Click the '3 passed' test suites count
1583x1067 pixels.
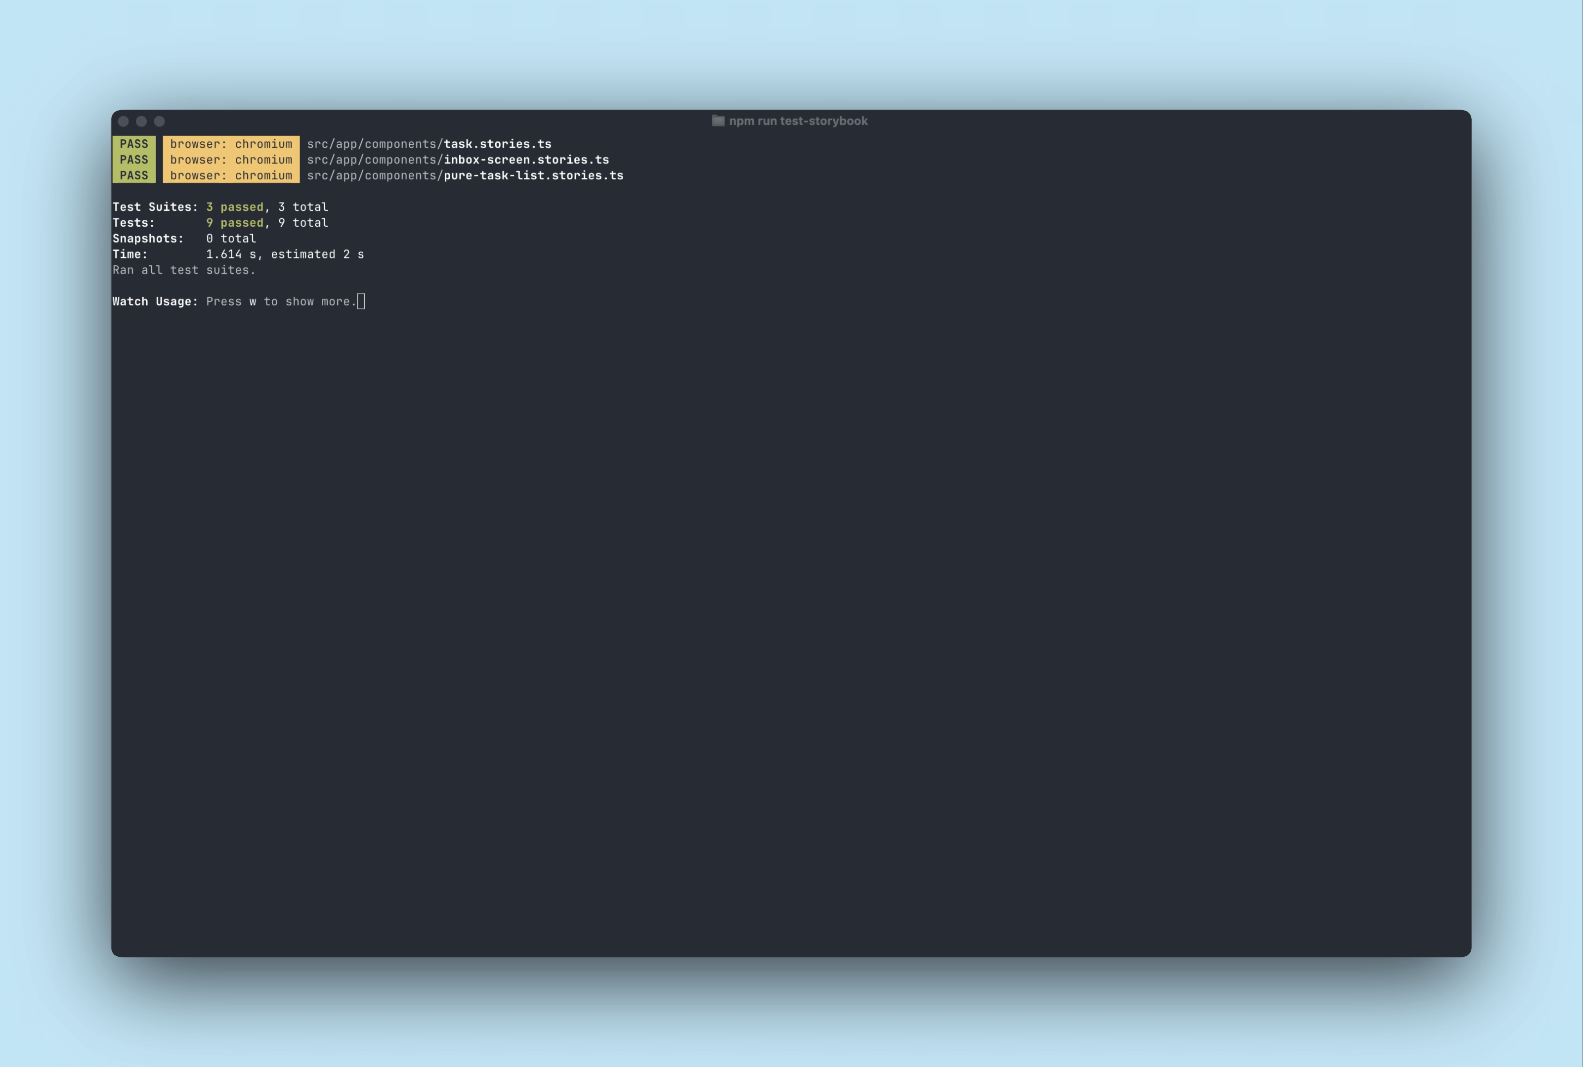coord(235,207)
